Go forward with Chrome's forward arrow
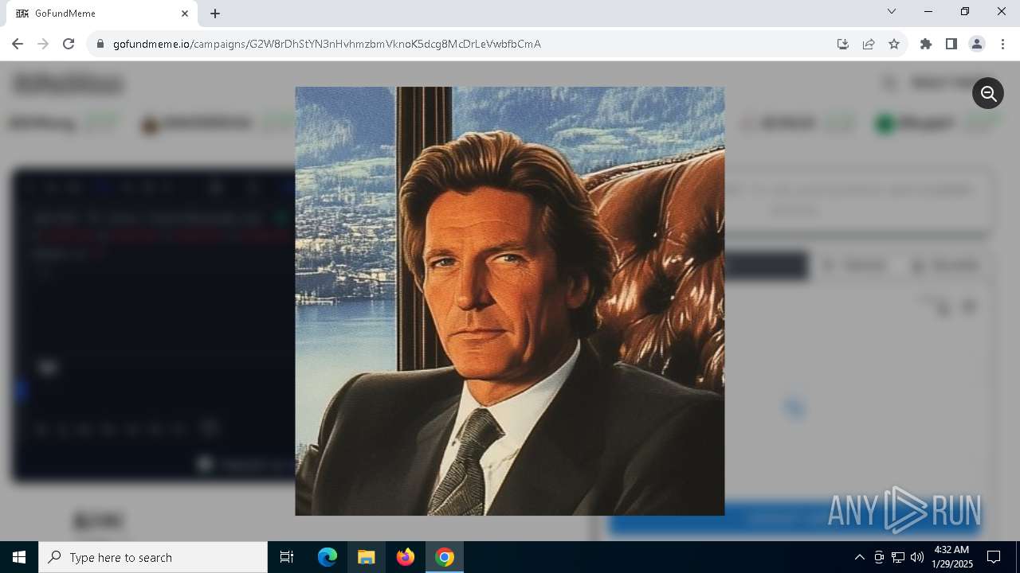The height and width of the screenshot is (573, 1020). point(43,44)
